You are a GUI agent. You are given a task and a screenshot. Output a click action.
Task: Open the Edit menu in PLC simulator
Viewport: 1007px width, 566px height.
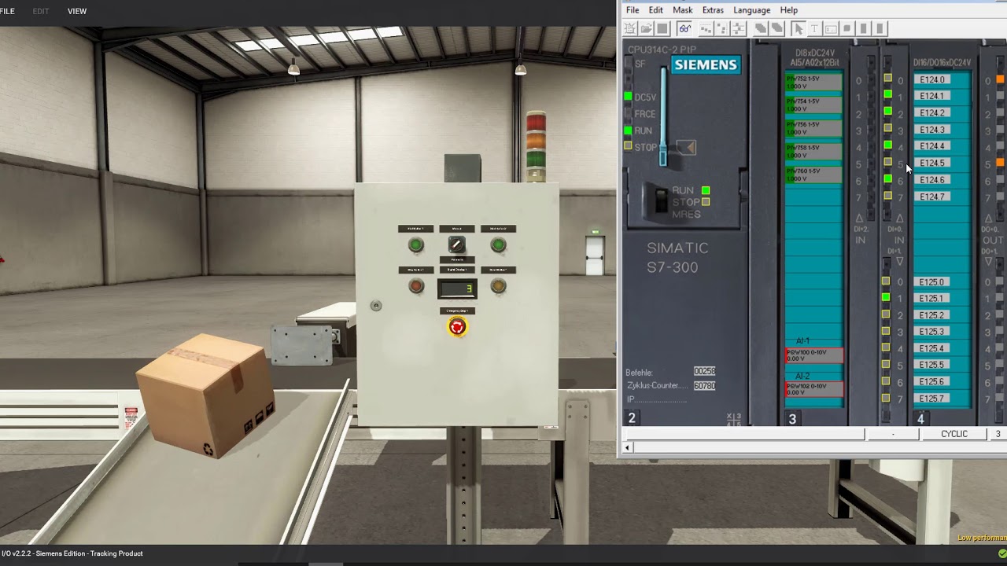point(655,10)
